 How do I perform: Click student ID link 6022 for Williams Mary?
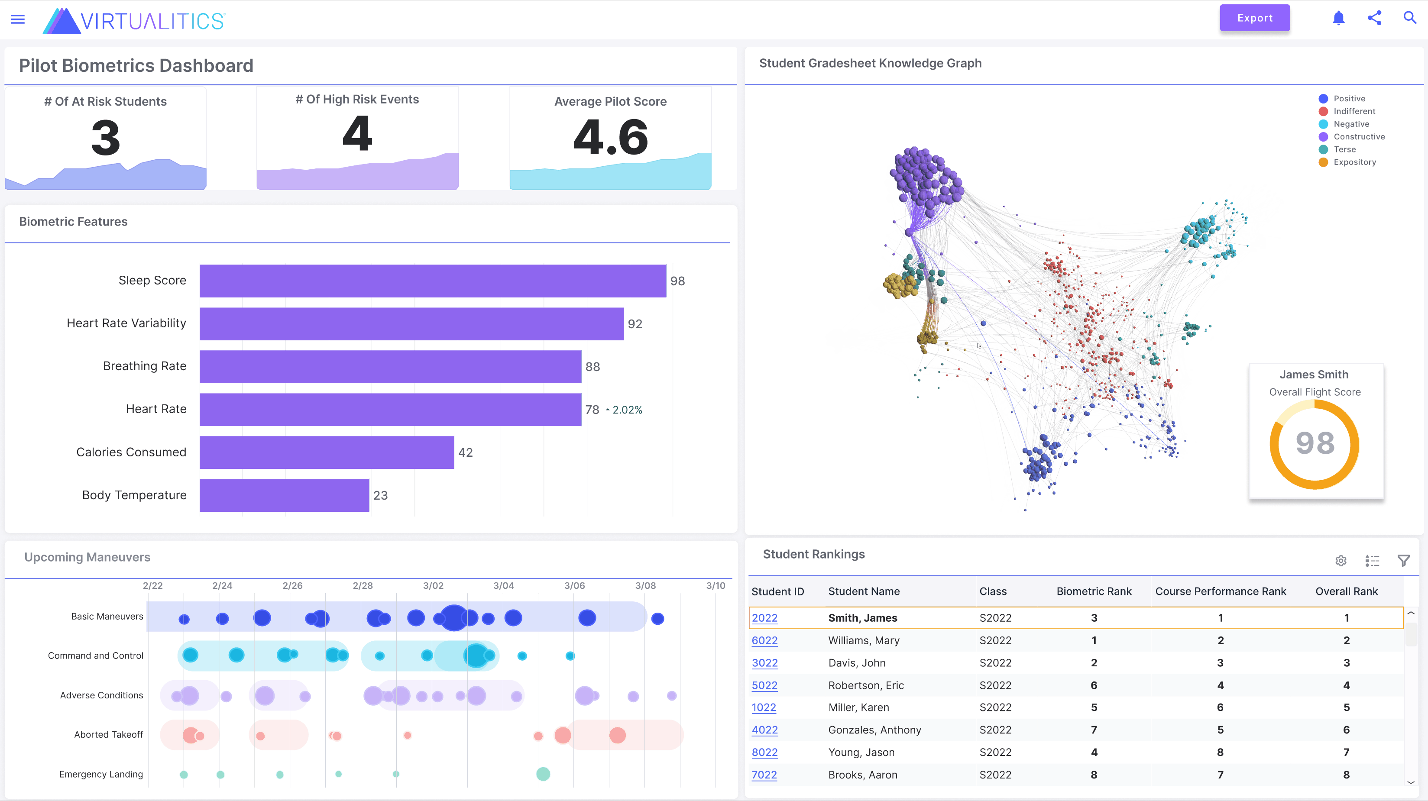coord(764,640)
